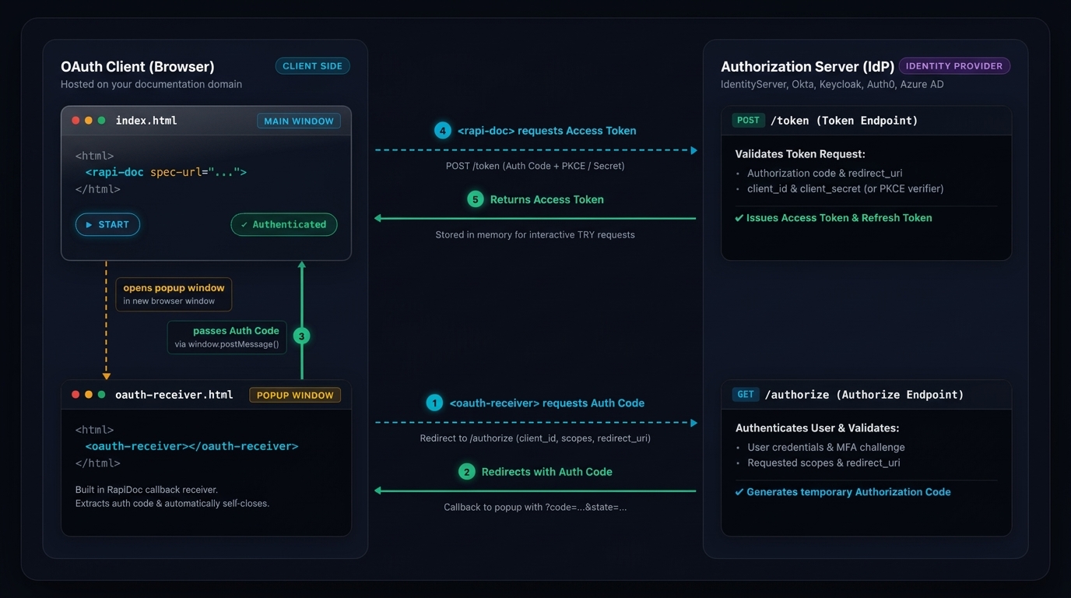Click the "oauth-receiver.html" window title
The height and width of the screenshot is (598, 1071).
point(174,395)
